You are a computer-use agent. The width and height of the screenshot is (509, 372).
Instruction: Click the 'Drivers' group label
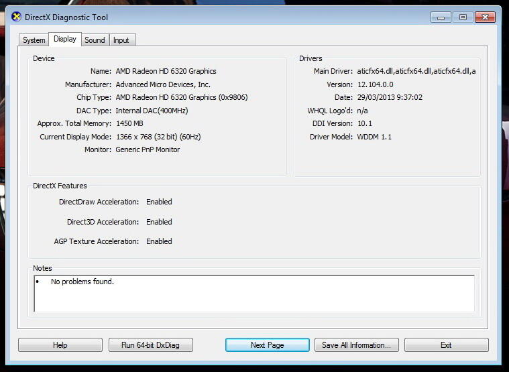pyautogui.click(x=310, y=58)
